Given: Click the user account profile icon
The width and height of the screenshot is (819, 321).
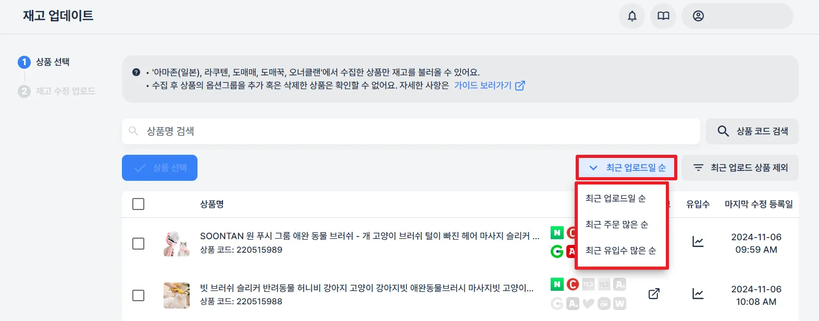Looking at the screenshot, I should (698, 16).
